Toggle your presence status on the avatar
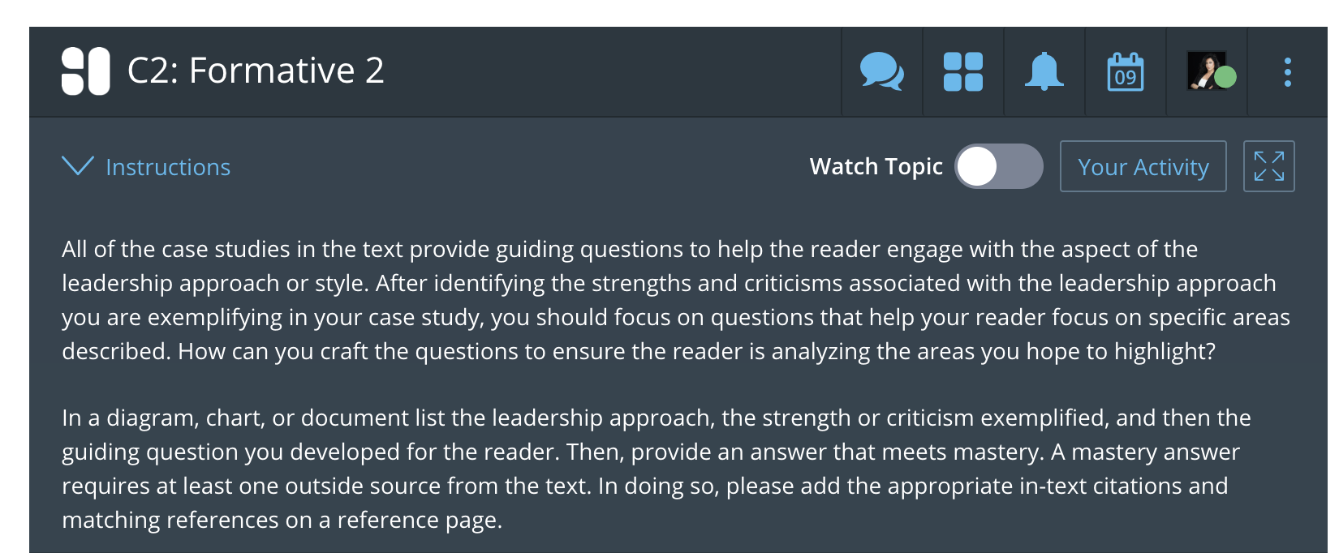This screenshot has height=553, width=1339. [1224, 77]
